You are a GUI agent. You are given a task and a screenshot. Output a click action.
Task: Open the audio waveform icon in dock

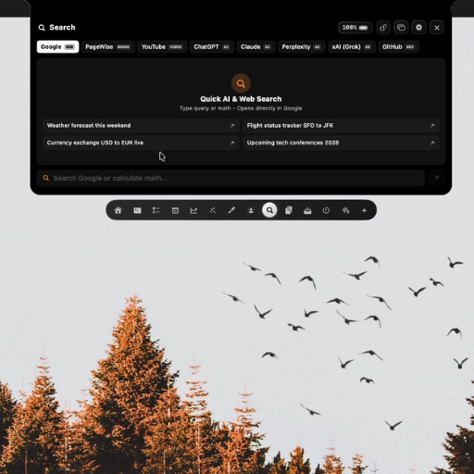click(x=345, y=210)
